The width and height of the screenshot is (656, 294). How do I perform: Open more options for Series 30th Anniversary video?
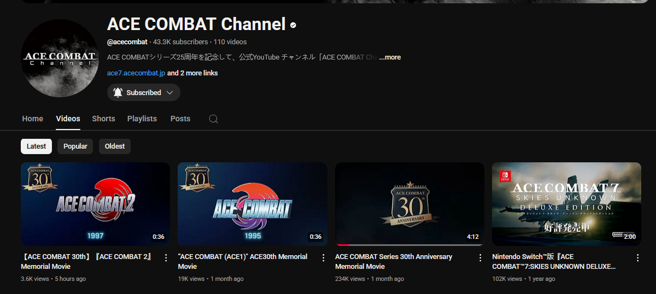(x=481, y=258)
